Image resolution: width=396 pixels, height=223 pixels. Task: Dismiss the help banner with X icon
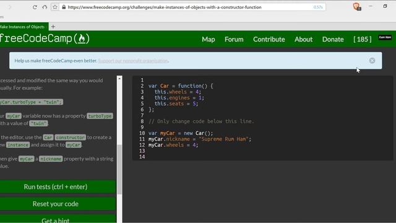tap(372, 61)
